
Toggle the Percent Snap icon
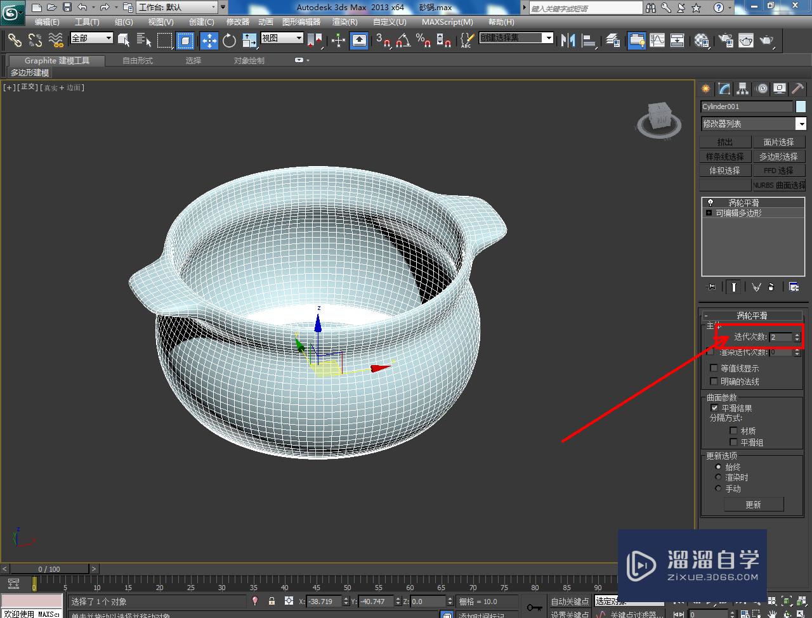click(423, 40)
